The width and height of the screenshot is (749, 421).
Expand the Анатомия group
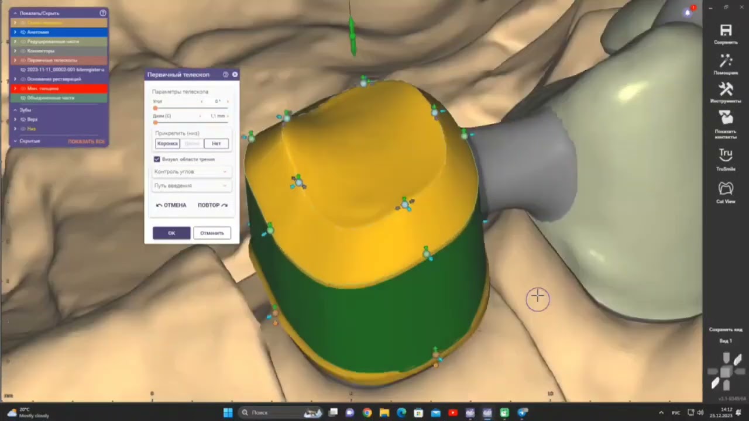[15, 32]
